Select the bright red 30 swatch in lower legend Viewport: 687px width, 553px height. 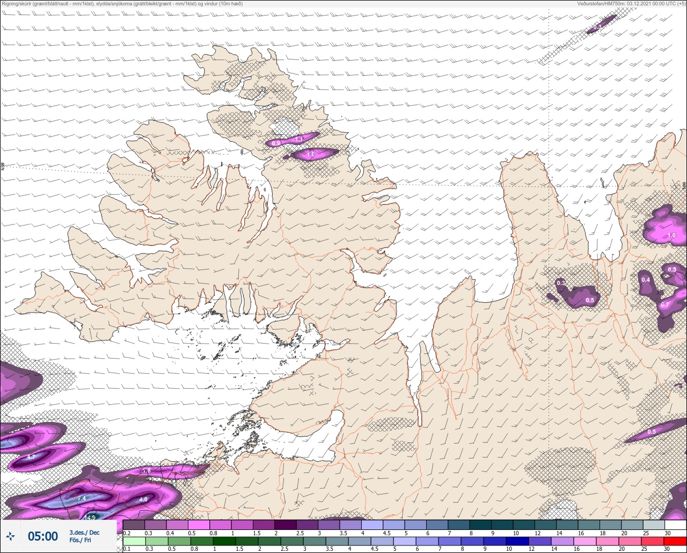click(675, 541)
